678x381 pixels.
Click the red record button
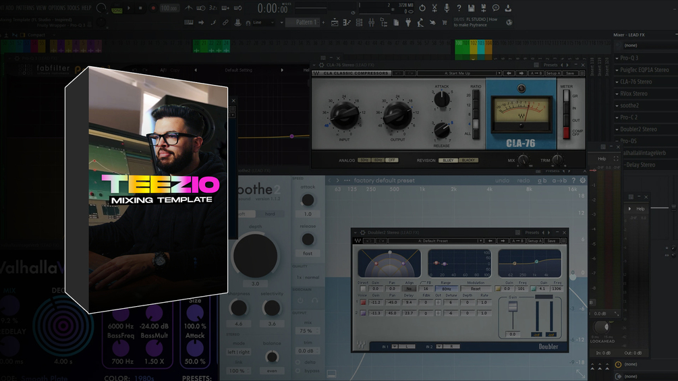pyautogui.click(x=152, y=8)
